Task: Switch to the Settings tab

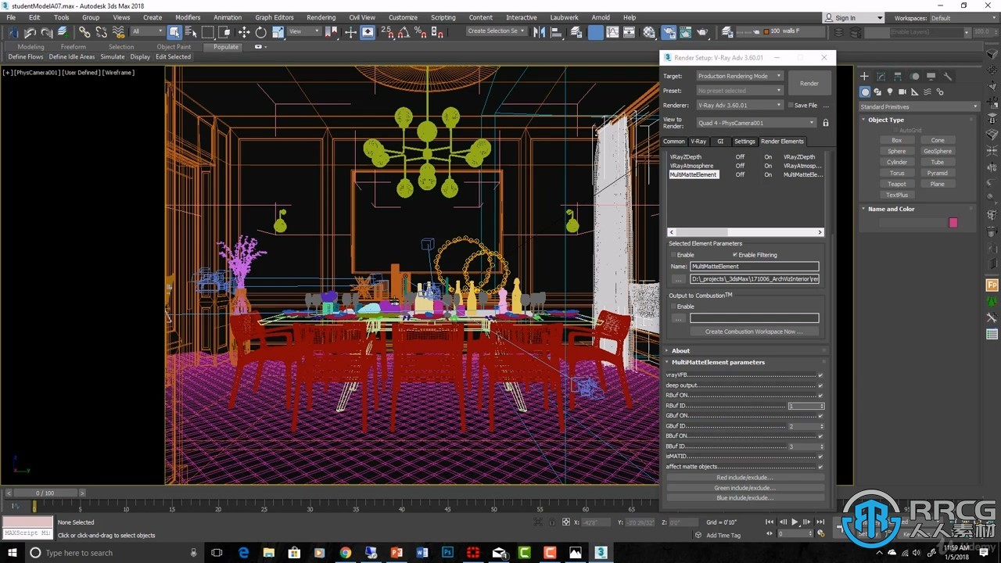Action: [x=744, y=142]
